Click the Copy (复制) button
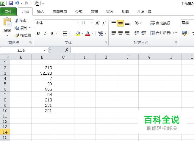This screenshot has width=194, height=141. pos(21,28)
